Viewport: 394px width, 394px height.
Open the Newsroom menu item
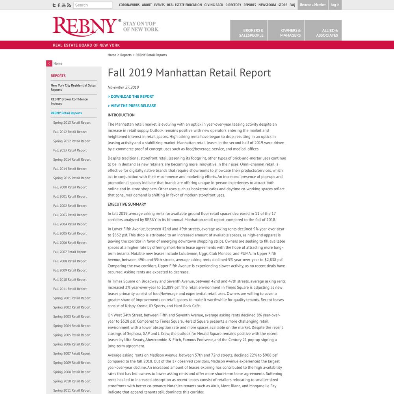(x=267, y=5)
